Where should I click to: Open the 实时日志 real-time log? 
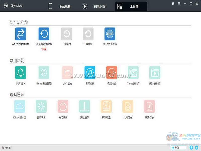coord(128,106)
